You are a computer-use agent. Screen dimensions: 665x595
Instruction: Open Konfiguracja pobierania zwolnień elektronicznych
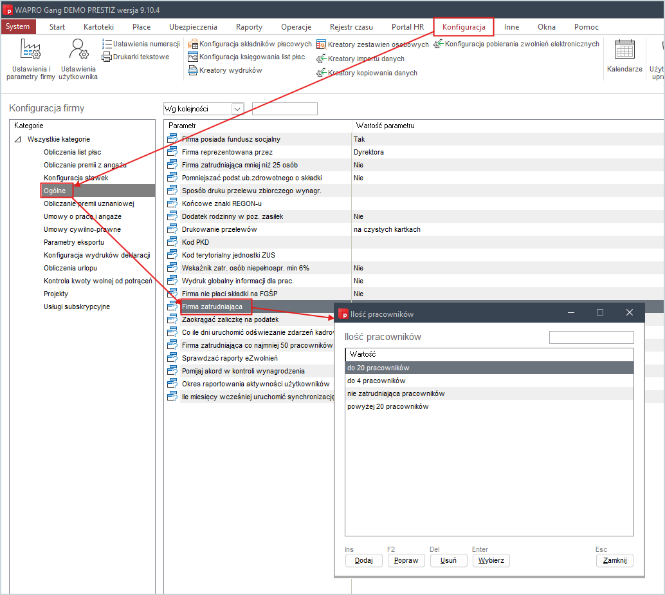click(x=516, y=44)
